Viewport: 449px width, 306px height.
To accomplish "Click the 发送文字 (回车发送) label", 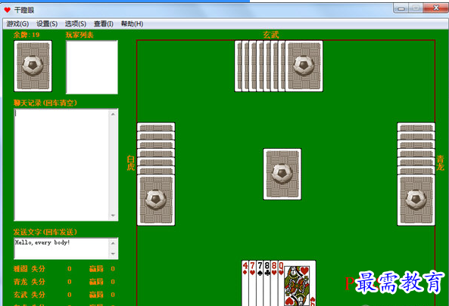I will click(x=45, y=232).
